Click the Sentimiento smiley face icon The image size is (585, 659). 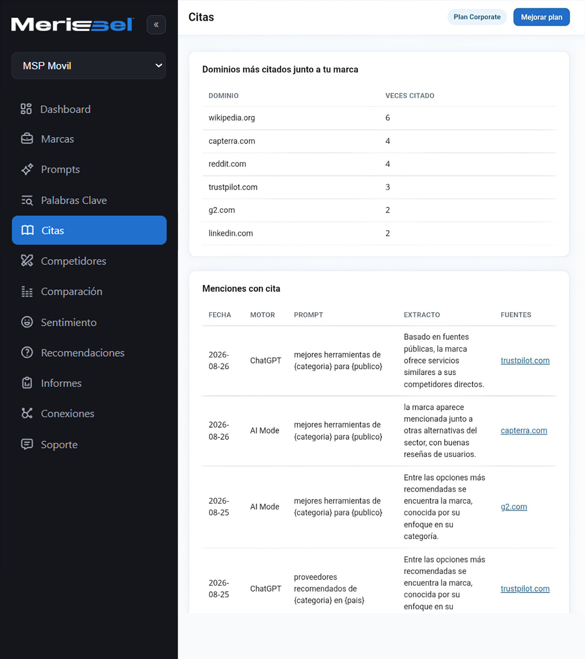point(27,322)
